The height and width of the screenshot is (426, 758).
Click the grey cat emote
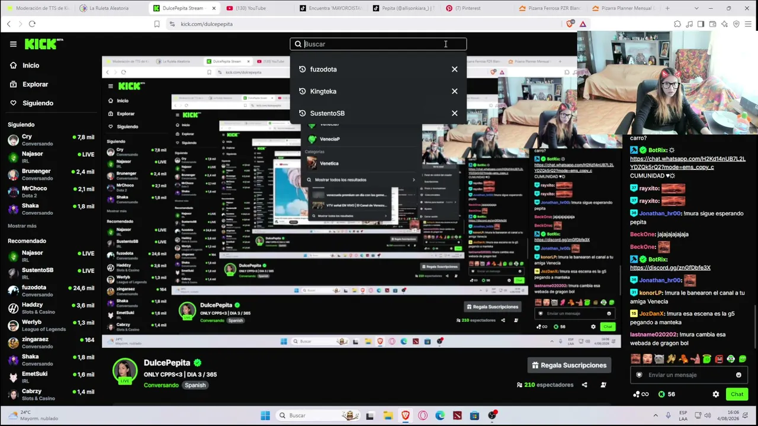[x=659, y=359]
